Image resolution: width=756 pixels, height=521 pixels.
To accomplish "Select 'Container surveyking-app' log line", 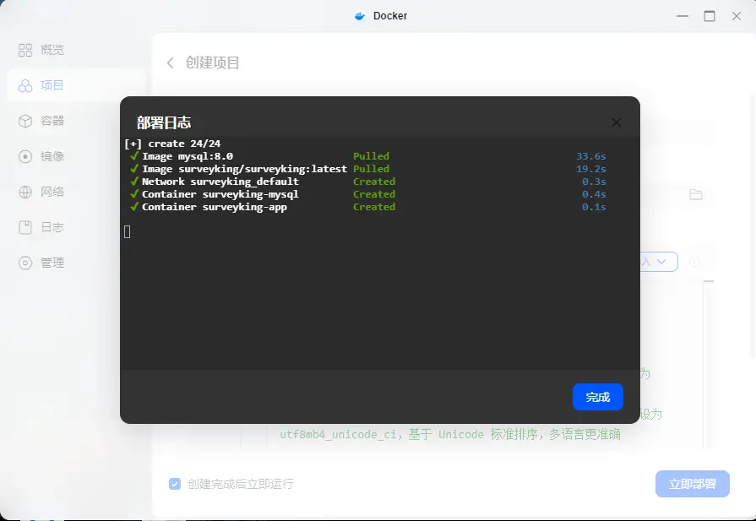I will tap(214, 207).
